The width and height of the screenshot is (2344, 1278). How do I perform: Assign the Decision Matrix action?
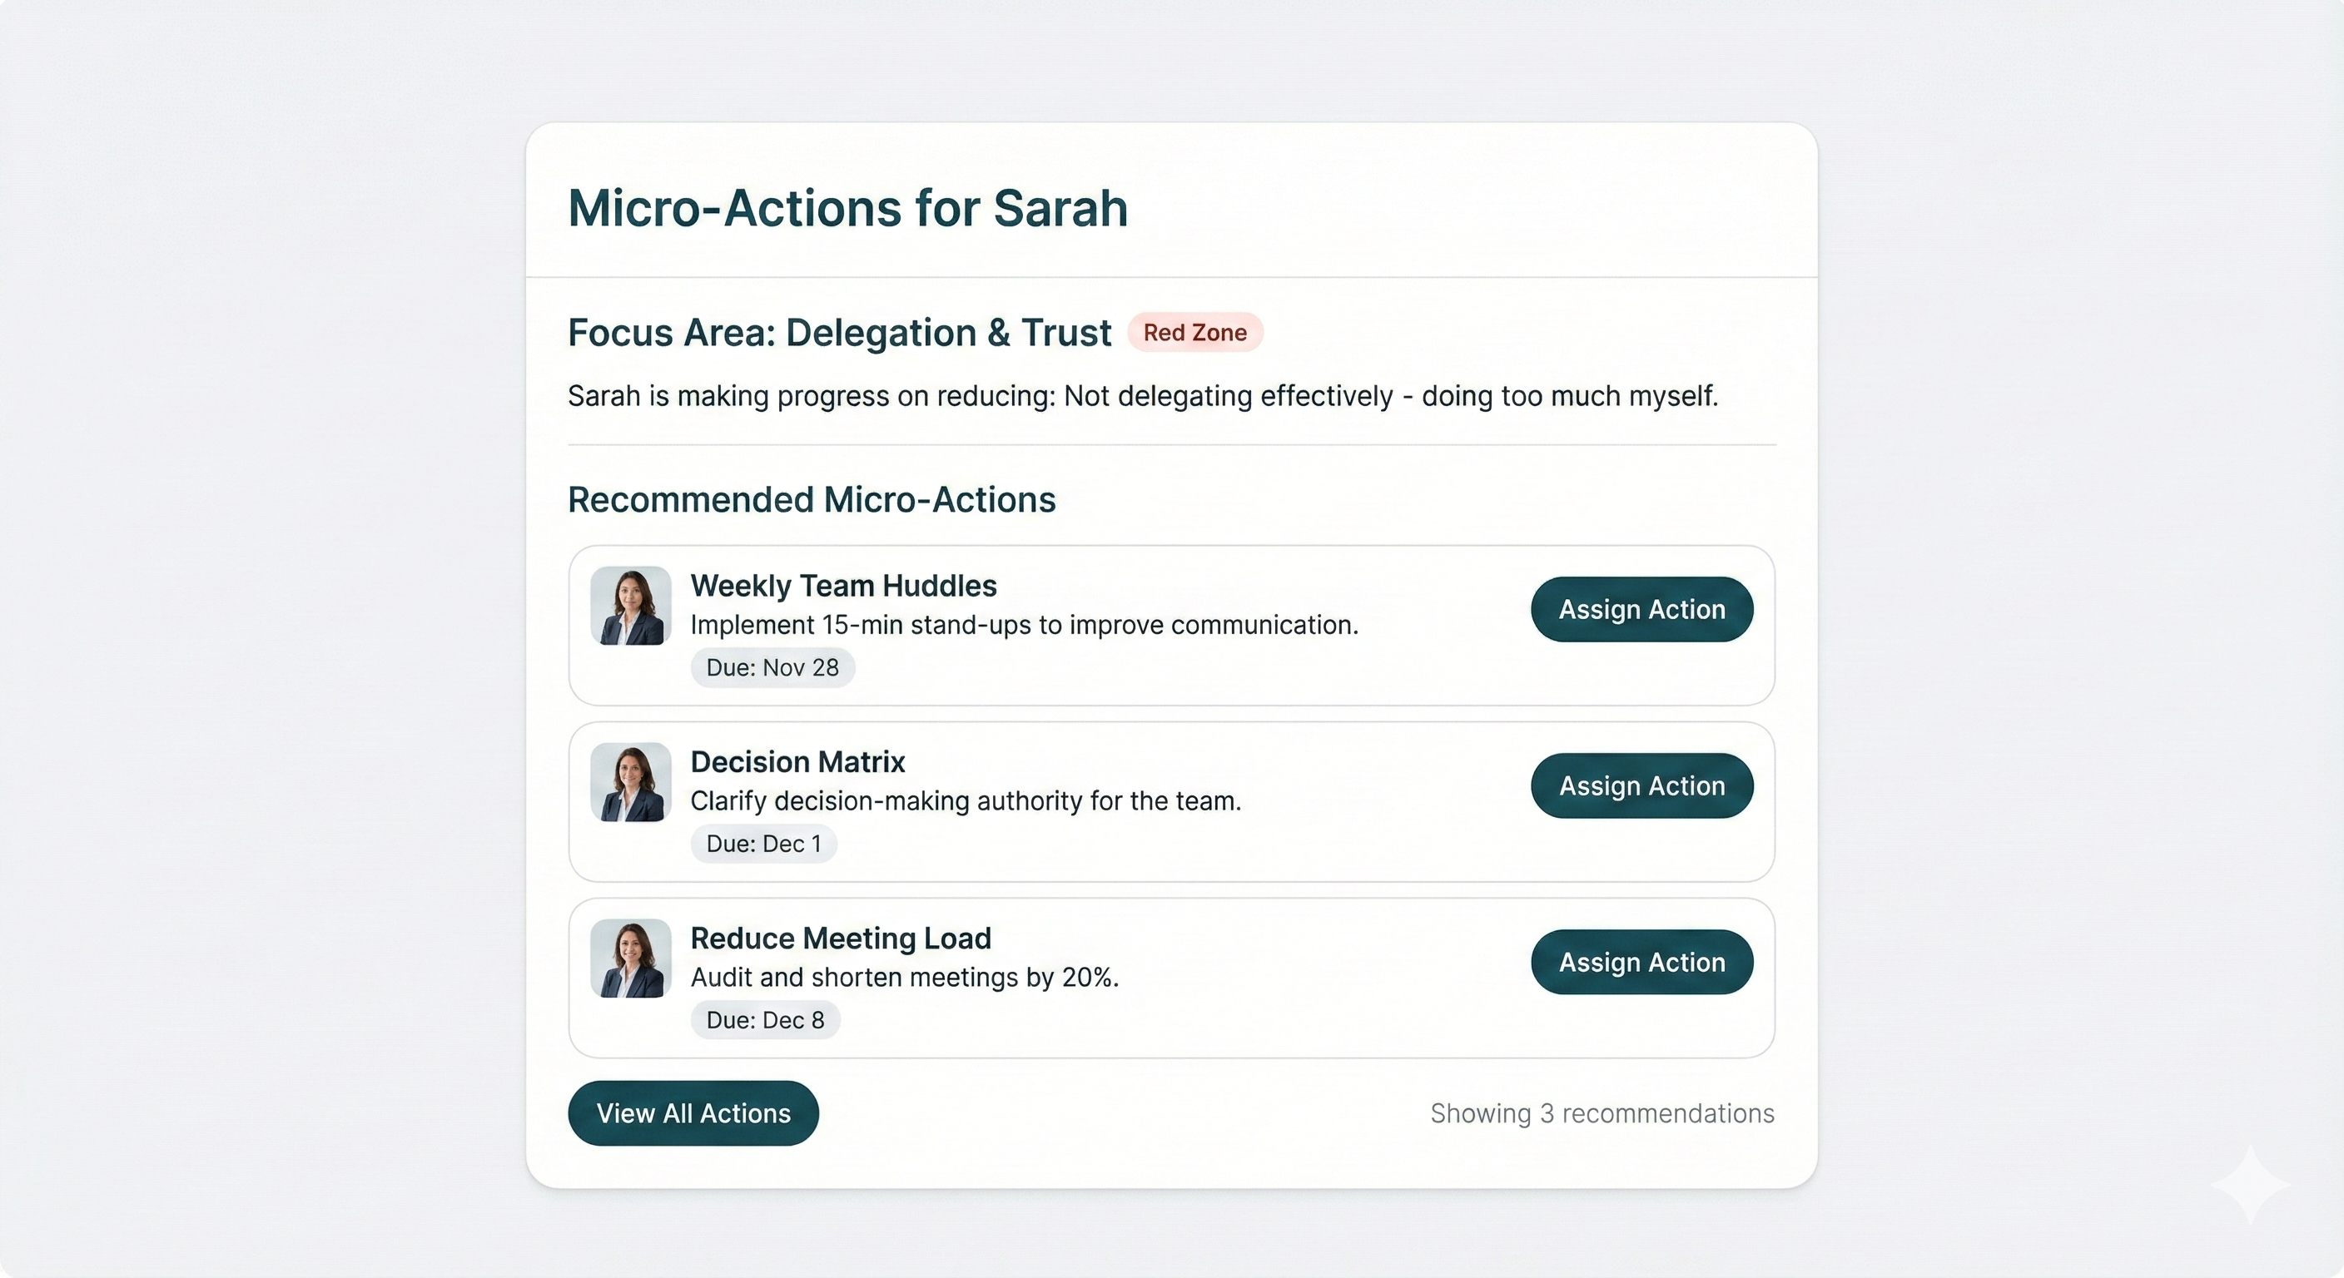1641,785
